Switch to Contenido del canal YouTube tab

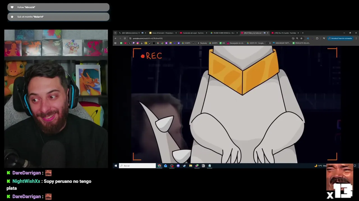click(193, 33)
